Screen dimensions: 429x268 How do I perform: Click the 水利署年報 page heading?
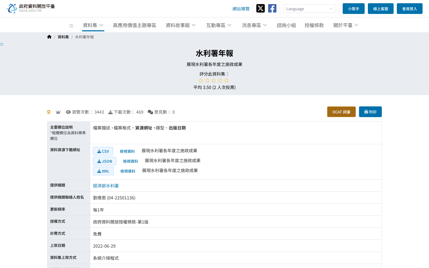214,53
